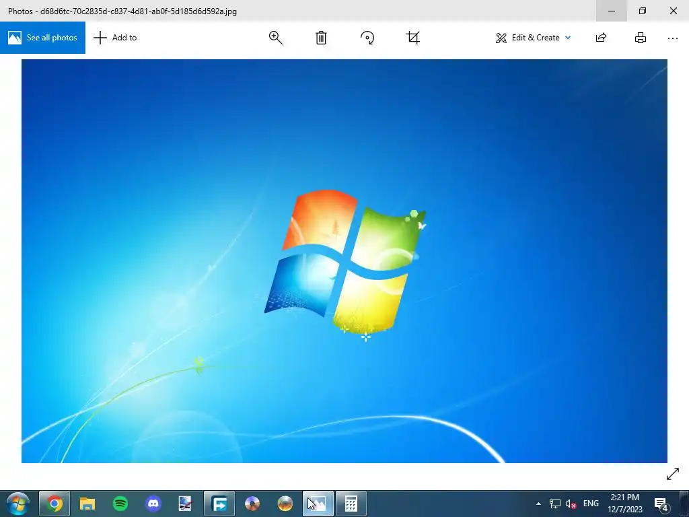Launch Discord from the taskbar
Screen dimensions: 689x517
pos(153,504)
